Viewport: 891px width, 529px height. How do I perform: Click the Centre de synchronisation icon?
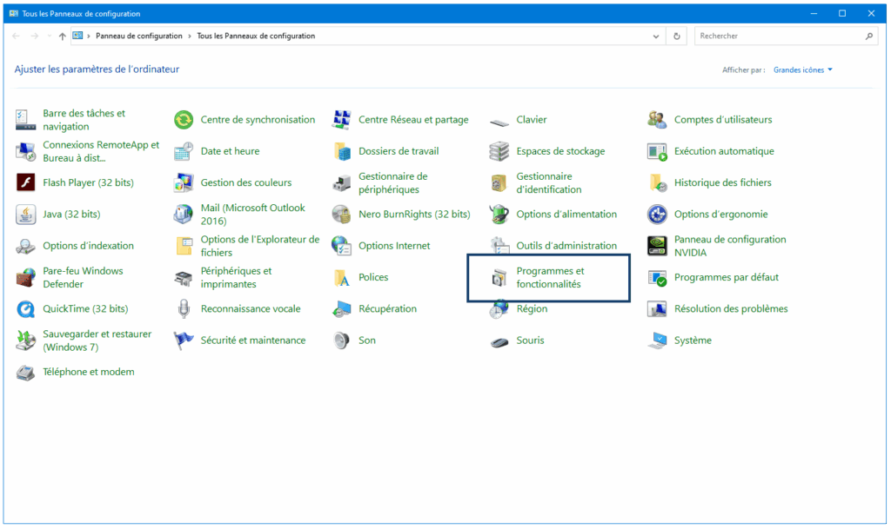tap(184, 120)
